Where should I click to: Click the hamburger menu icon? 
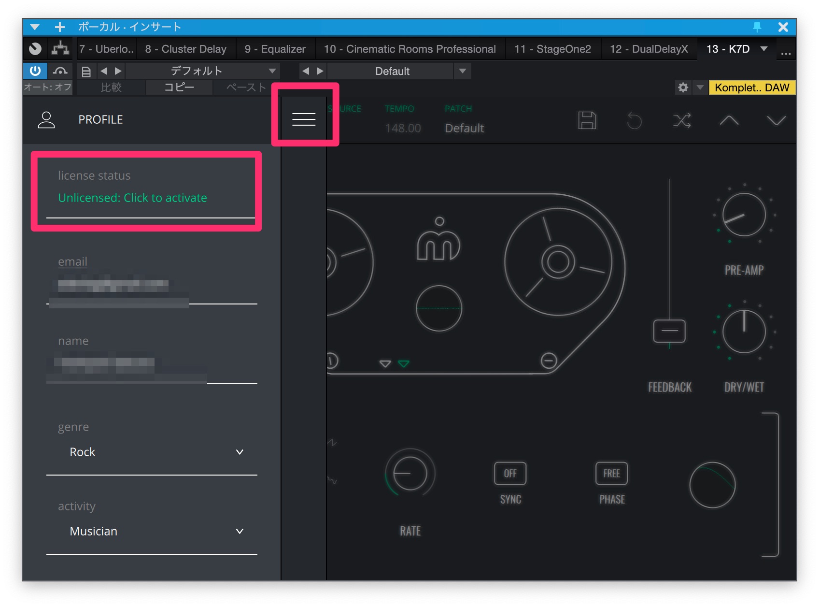point(304,119)
